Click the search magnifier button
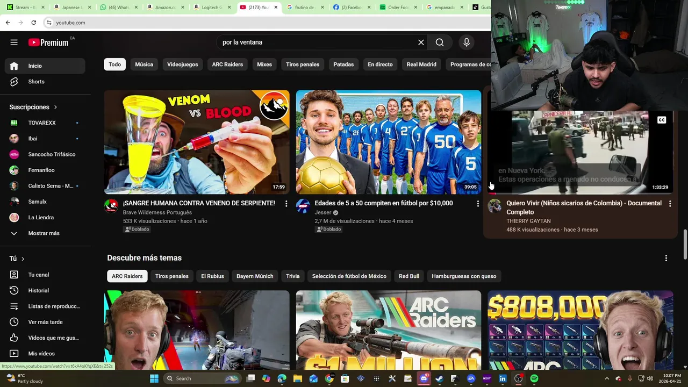The width and height of the screenshot is (688, 387). pos(440,42)
